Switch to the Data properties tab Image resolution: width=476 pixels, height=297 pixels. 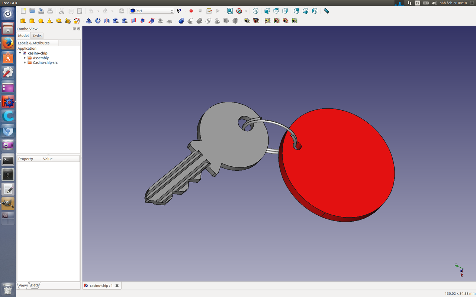pos(35,285)
